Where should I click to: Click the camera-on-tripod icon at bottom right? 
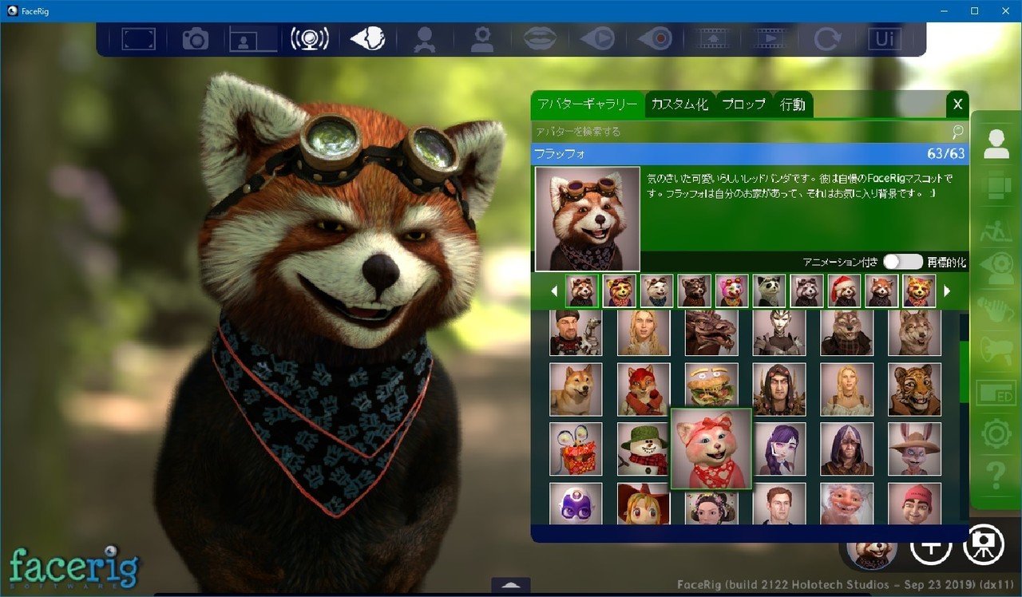[x=984, y=545]
